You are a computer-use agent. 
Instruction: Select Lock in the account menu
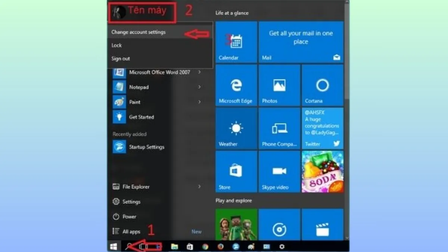point(116,45)
